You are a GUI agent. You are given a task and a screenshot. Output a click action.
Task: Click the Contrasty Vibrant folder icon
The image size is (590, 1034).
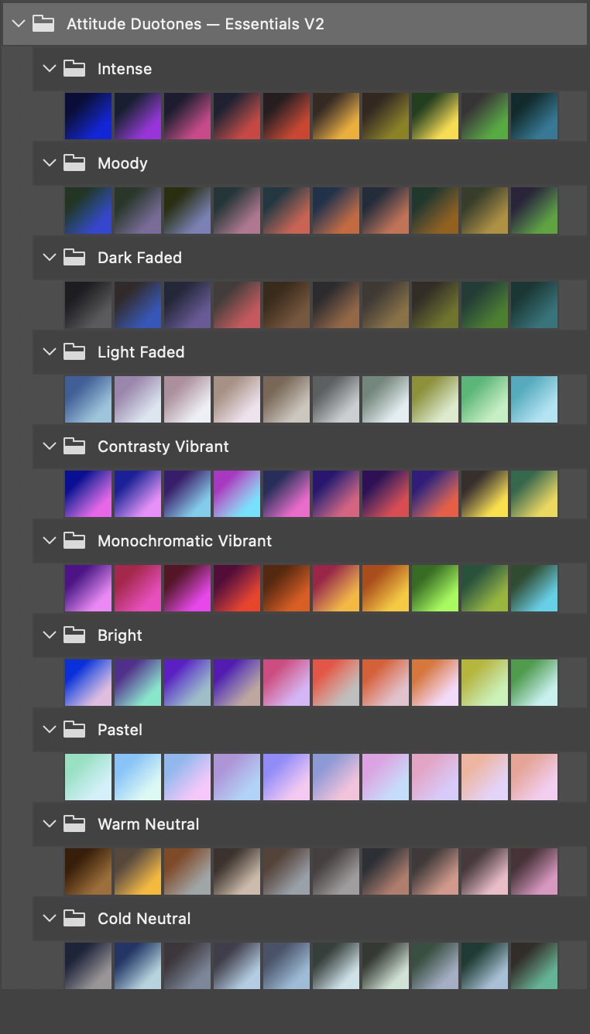(x=74, y=446)
